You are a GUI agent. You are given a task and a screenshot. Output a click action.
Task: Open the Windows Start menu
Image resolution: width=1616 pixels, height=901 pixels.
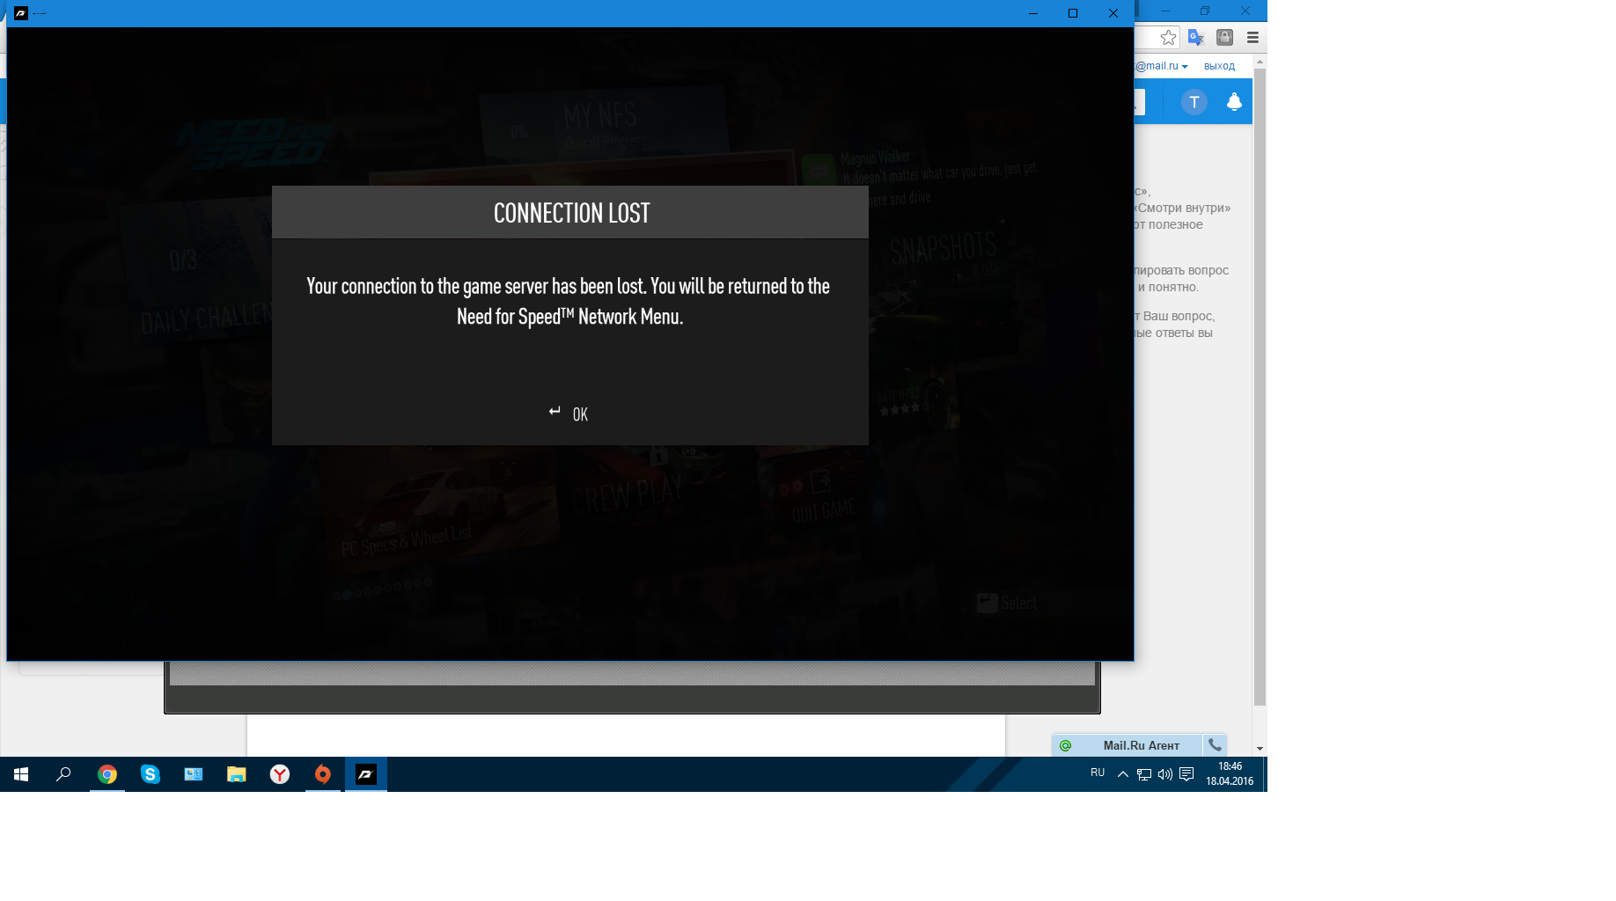[21, 774]
